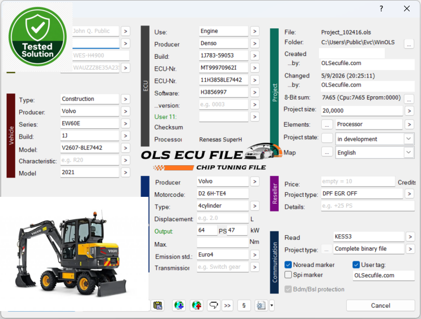Click arrow button beside Project size 20,0000
Image resolution: width=421 pixels, height=319 pixels.
(x=409, y=111)
